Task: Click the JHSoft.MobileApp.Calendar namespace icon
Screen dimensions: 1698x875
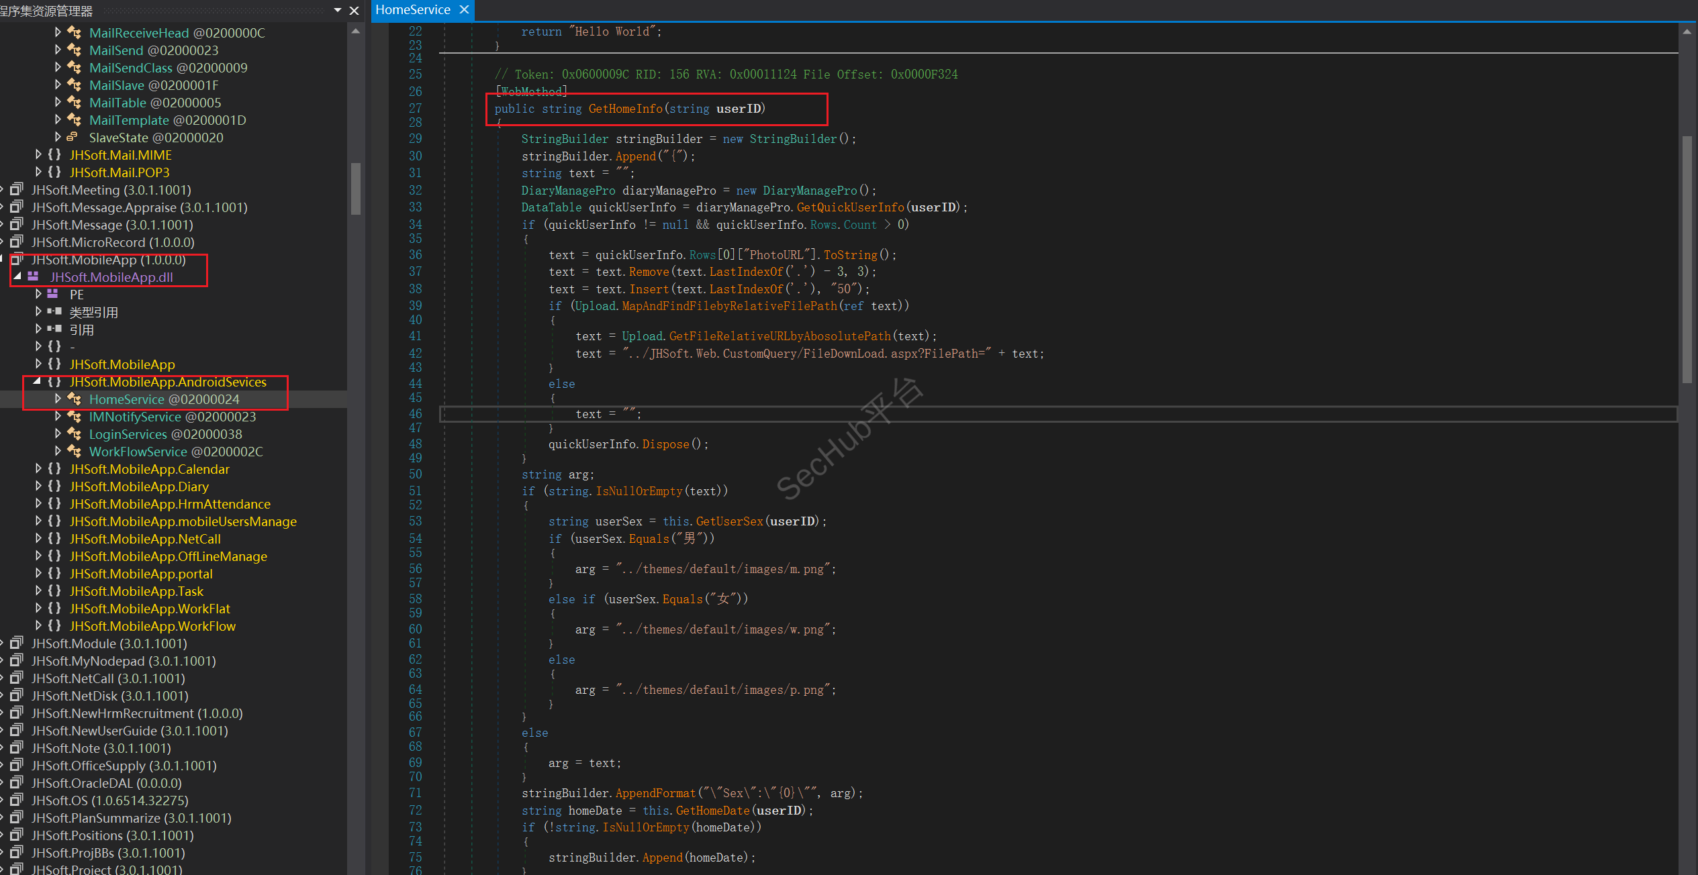Action: point(54,469)
